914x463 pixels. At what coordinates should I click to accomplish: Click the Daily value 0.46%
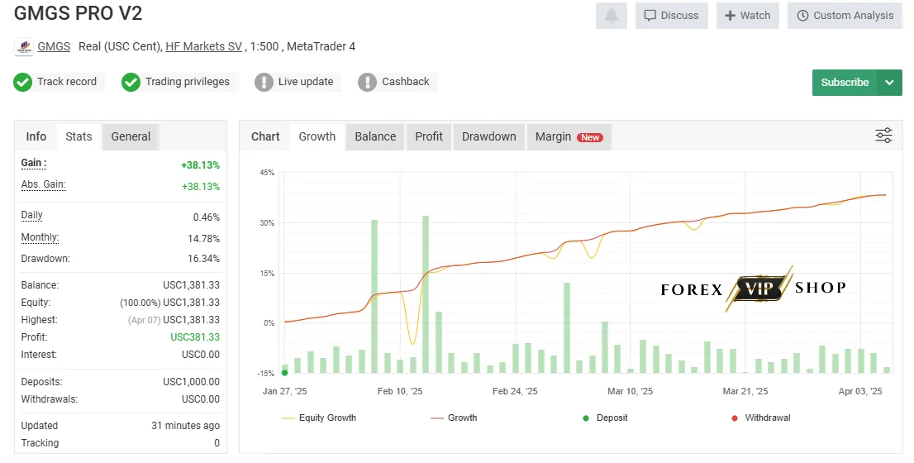(207, 217)
